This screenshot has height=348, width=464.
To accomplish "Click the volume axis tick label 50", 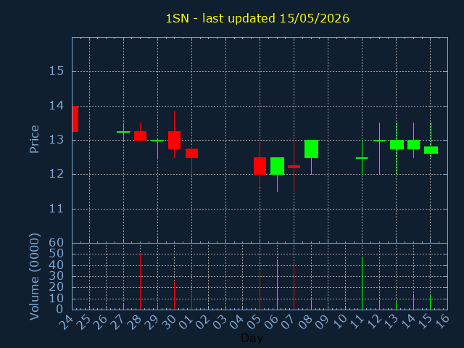I will [57, 254].
